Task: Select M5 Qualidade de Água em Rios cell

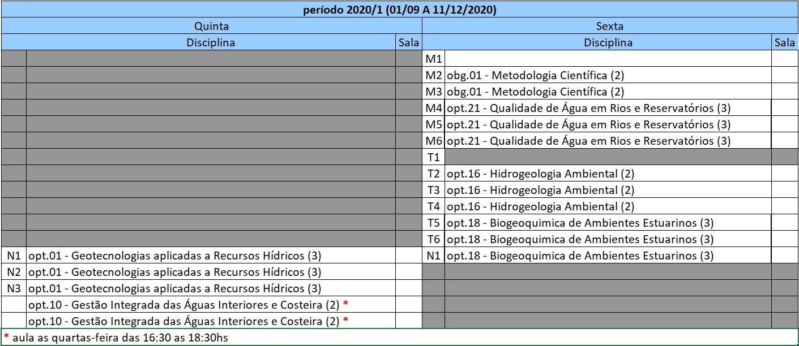Action: (x=608, y=124)
